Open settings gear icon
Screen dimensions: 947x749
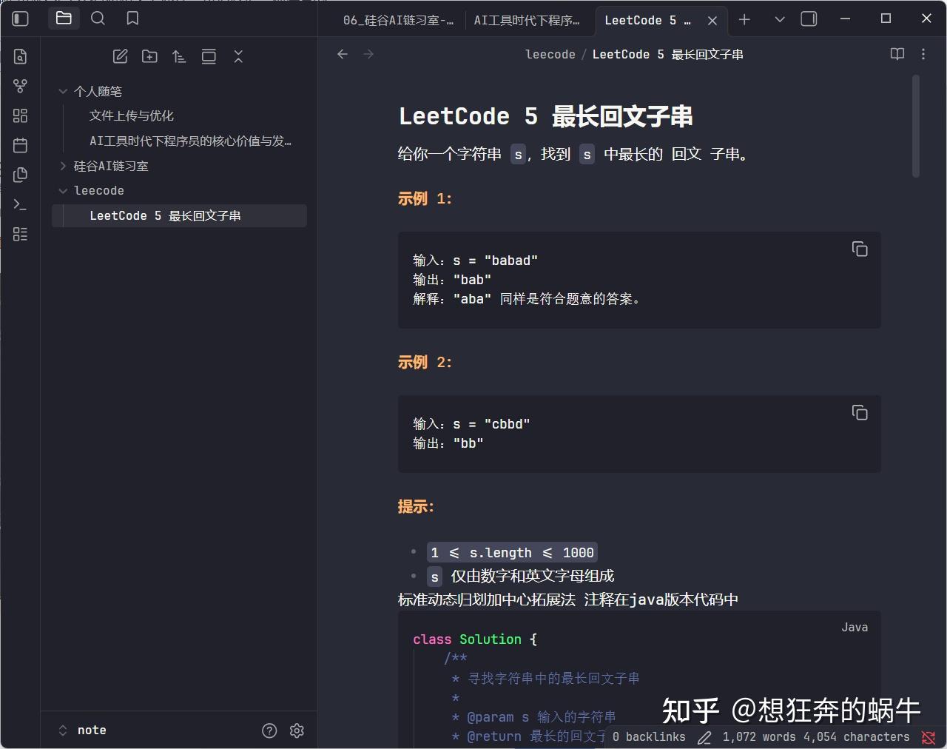pos(297,730)
